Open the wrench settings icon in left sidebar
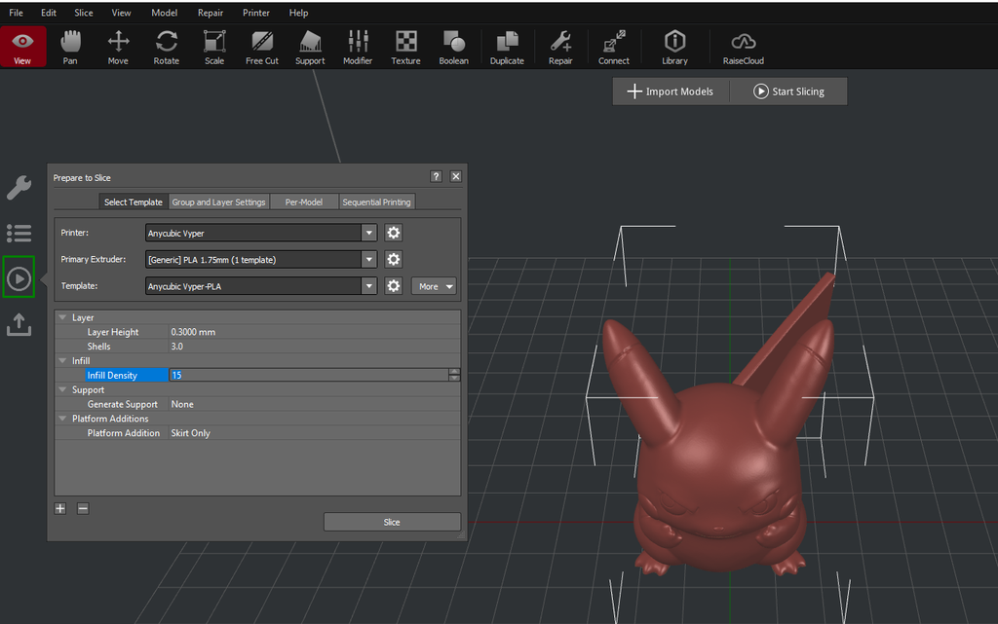998x624 pixels. 19,187
